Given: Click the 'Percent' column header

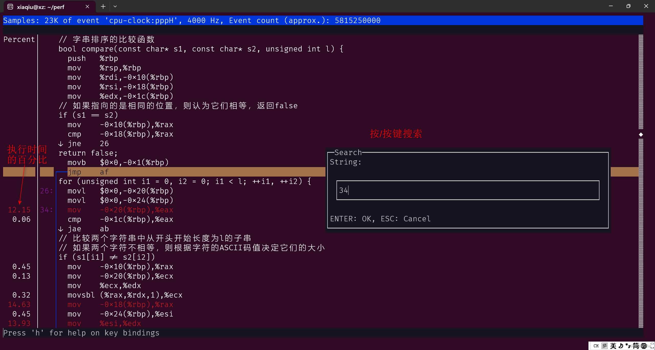Looking at the screenshot, I should 19,39.
